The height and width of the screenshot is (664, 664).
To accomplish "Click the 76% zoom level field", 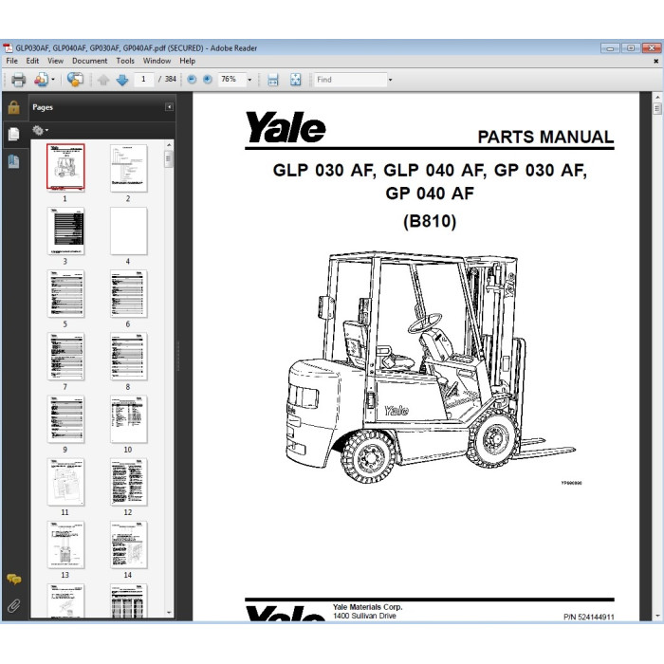I will 231,79.
